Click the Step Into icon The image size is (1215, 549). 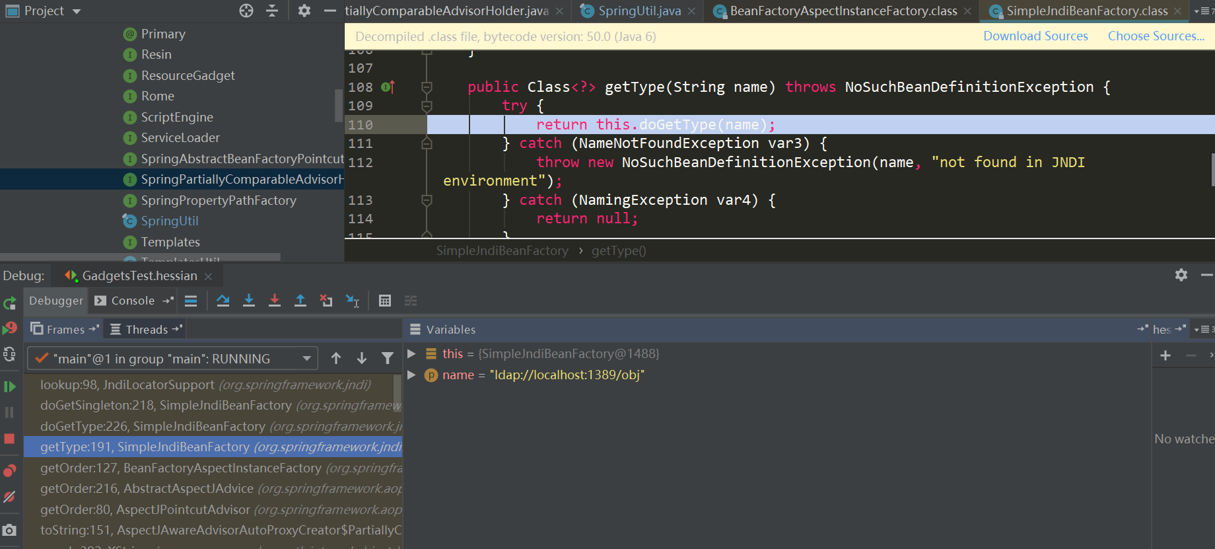click(x=249, y=301)
